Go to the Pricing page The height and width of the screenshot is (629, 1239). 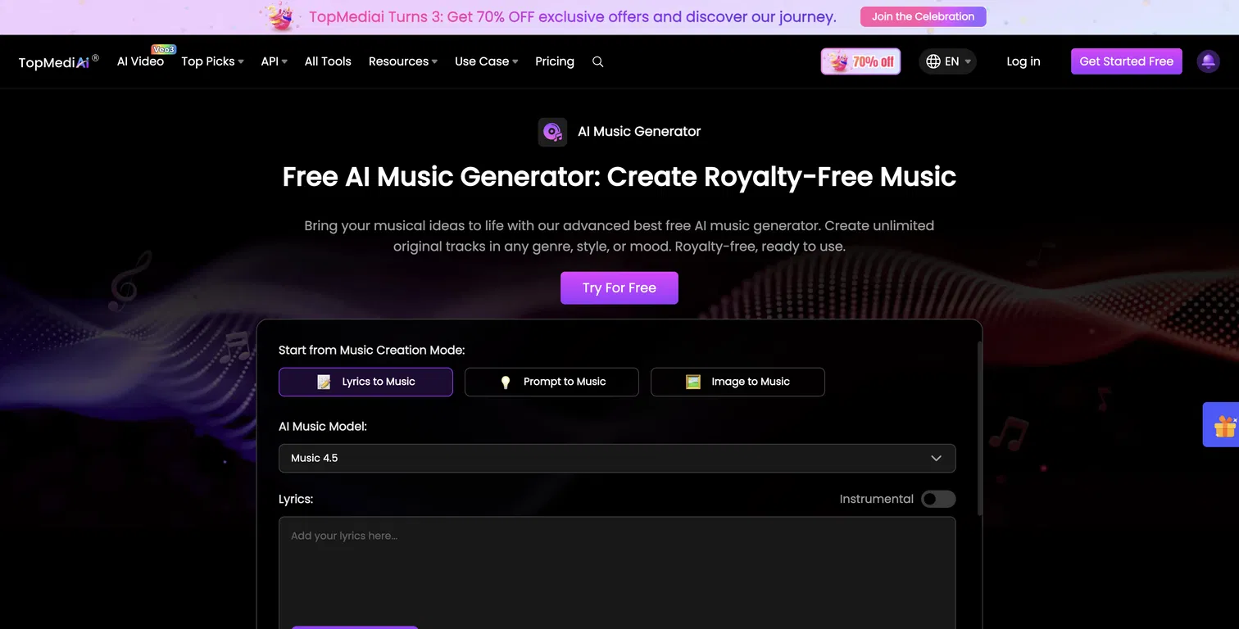point(555,61)
